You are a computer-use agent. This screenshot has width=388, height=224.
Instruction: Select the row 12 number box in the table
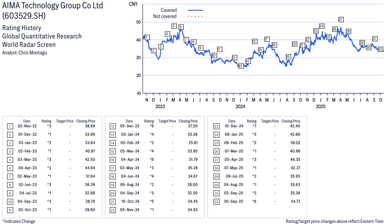click(113, 126)
